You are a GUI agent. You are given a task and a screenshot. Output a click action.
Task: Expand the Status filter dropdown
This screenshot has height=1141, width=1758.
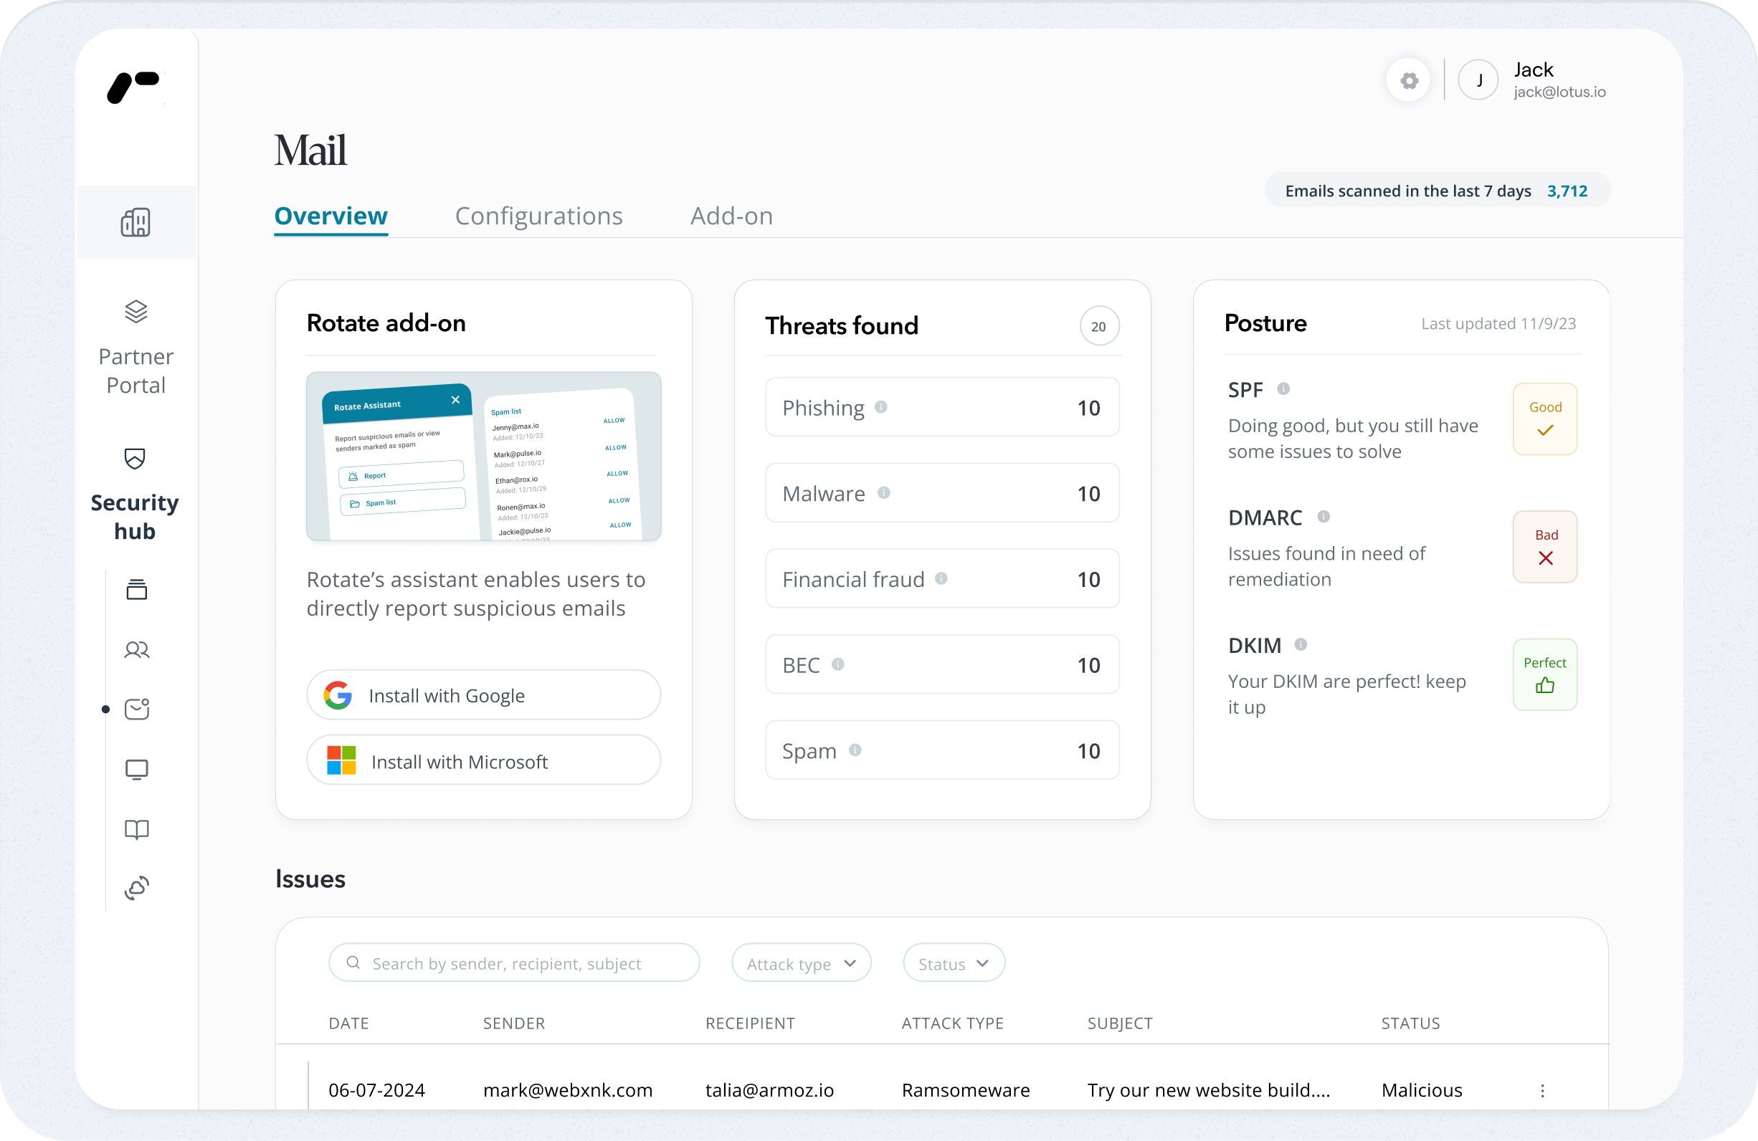pos(953,963)
